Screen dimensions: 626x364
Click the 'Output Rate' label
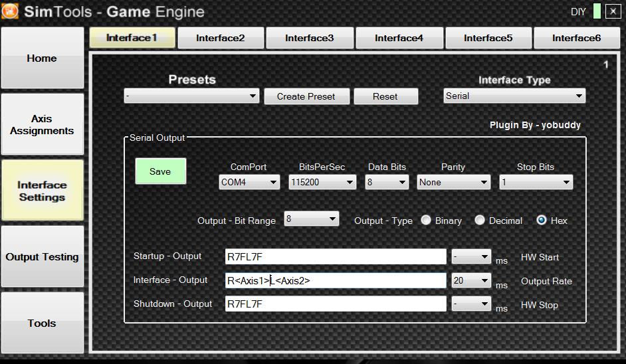546,281
